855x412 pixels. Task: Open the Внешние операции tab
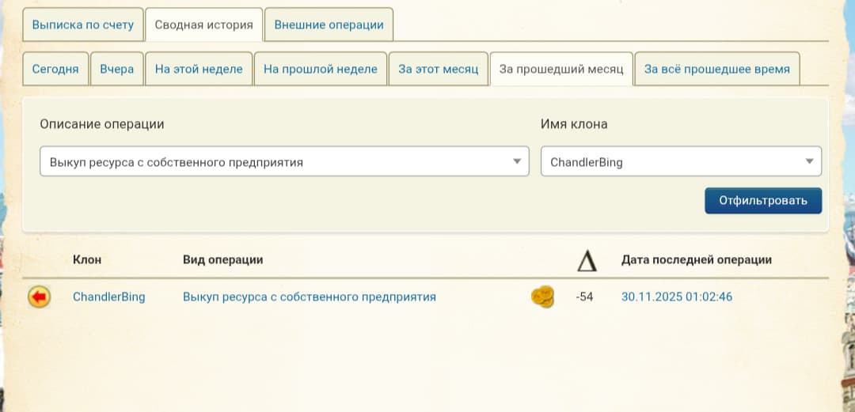point(329,25)
